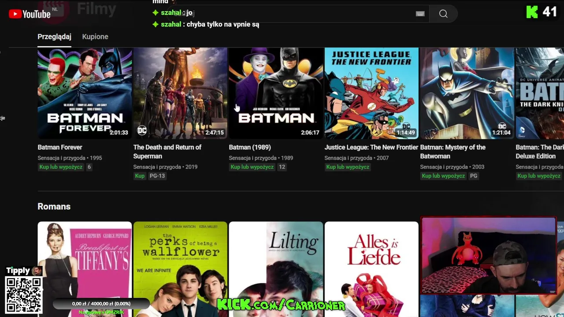This screenshot has width=564, height=317.
Task: Click the PG rating badge under Mystery of Batwoman
Action: click(474, 176)
